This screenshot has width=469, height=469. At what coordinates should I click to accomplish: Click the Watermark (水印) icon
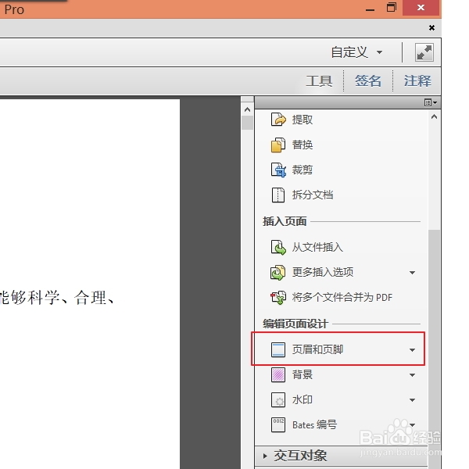(x=278, y=400)
